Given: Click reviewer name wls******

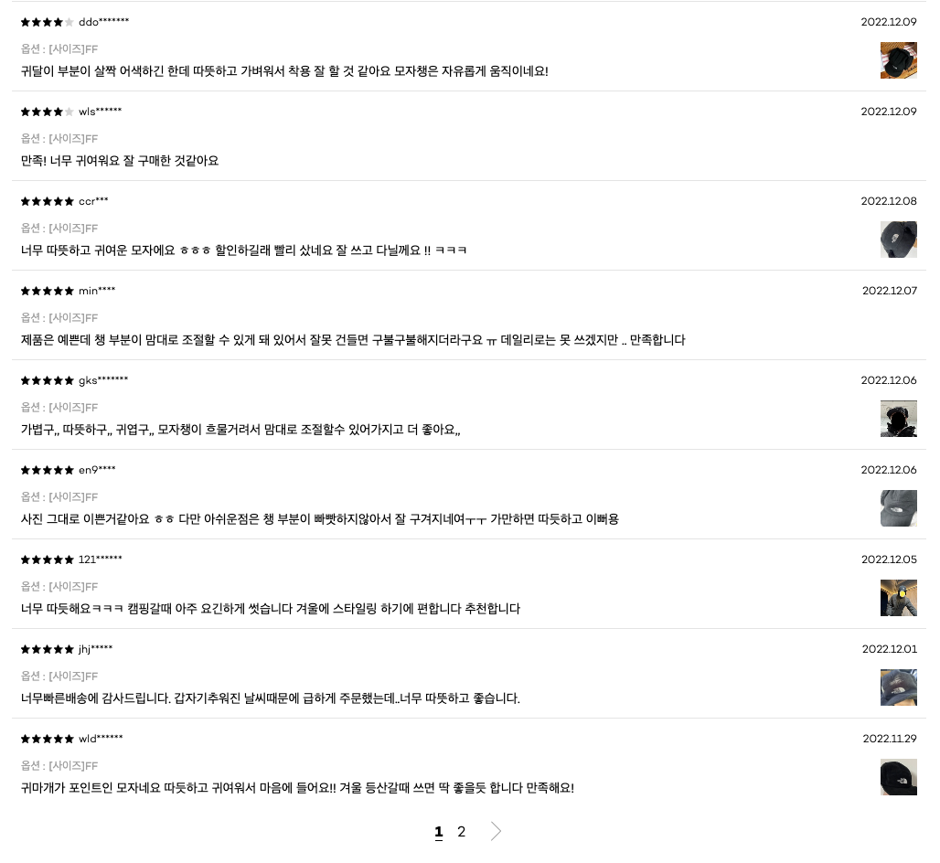Looking at the screenshot, I should 100,112.
